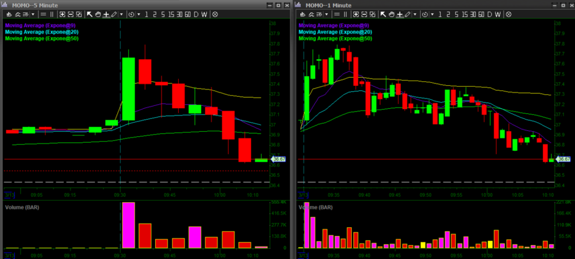Click Moving Average (Expone@9) label in 5 Minute chart

[x=41, y=25]
